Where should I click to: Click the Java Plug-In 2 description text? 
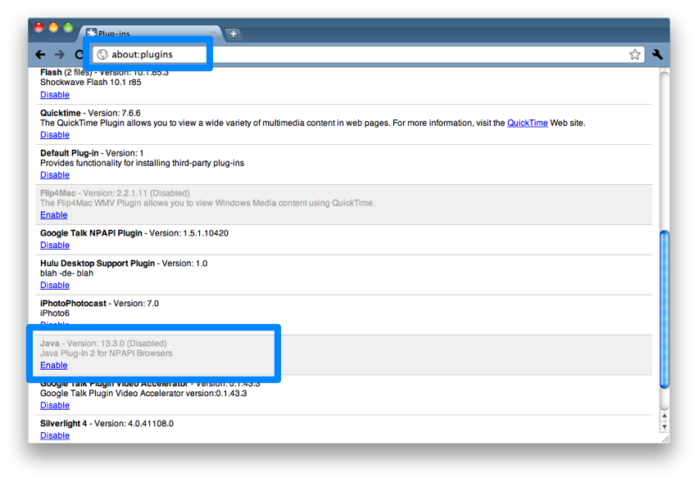point(107,354)
